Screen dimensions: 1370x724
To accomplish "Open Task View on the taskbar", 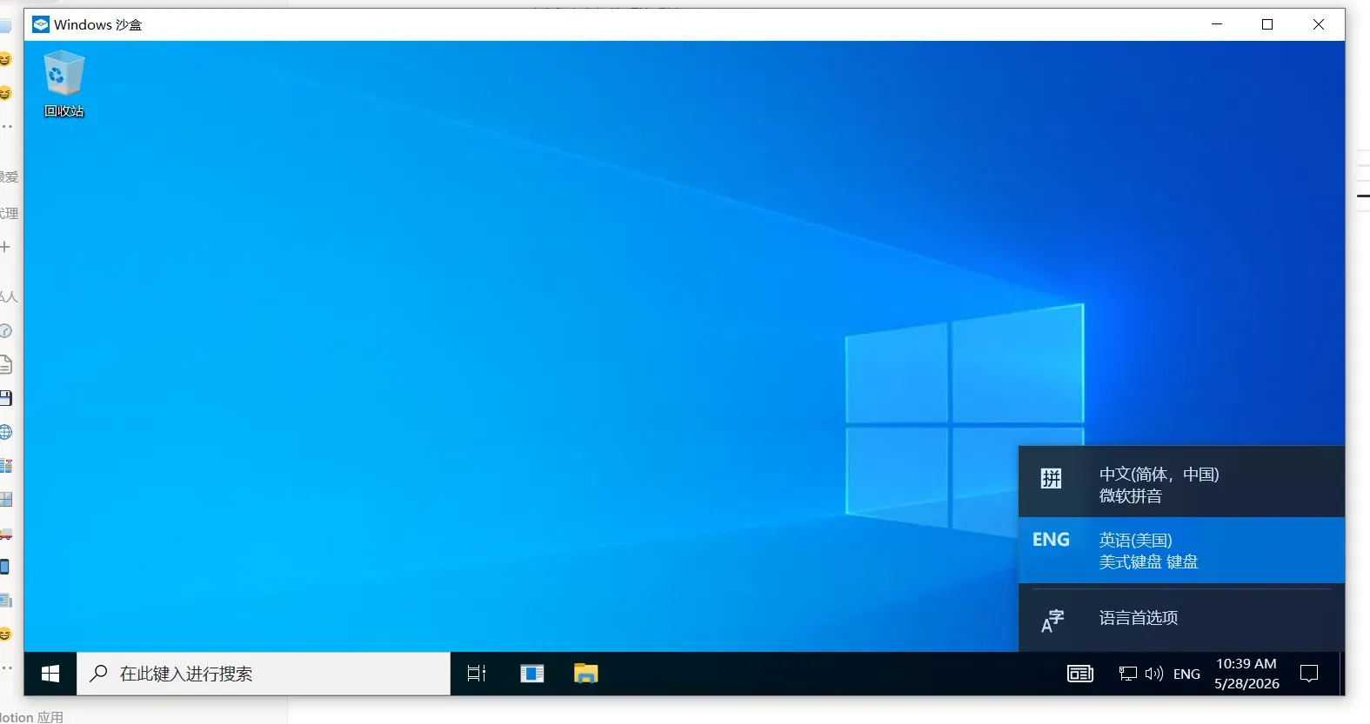I will (x=477, y=674).
